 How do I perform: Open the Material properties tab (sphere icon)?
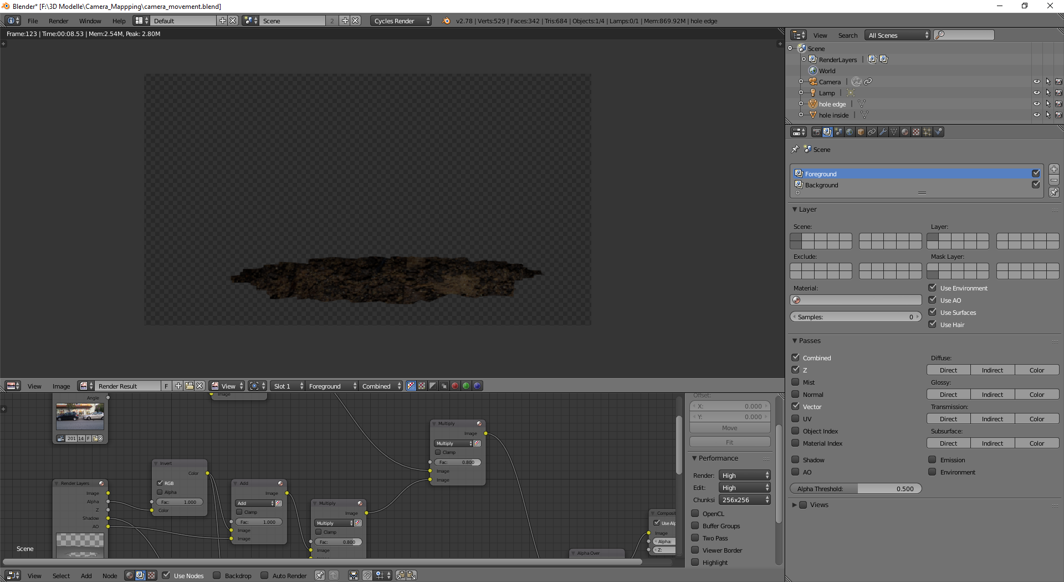click(905, 132)
